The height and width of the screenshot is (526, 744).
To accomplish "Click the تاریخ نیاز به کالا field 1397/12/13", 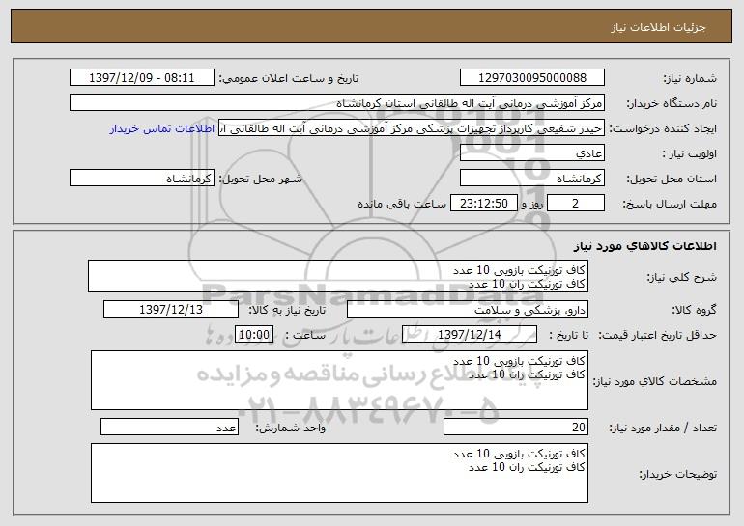I will (171, 310).
